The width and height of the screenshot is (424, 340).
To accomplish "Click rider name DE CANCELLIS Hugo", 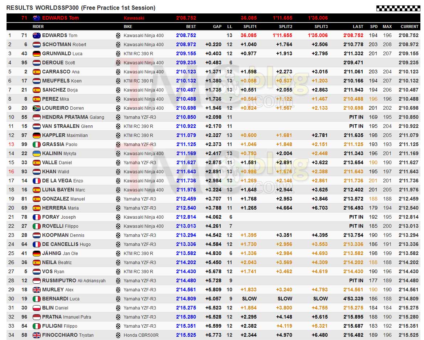I will [66, 244].
